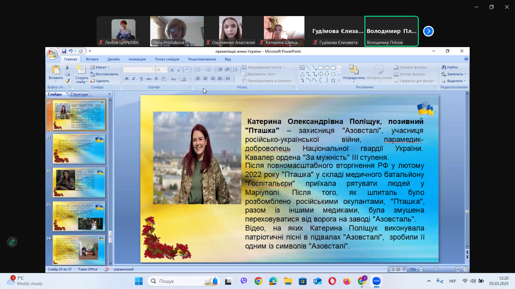Open the Заменить dropdown arrow
515x289 pixels.
pos(465,74)
